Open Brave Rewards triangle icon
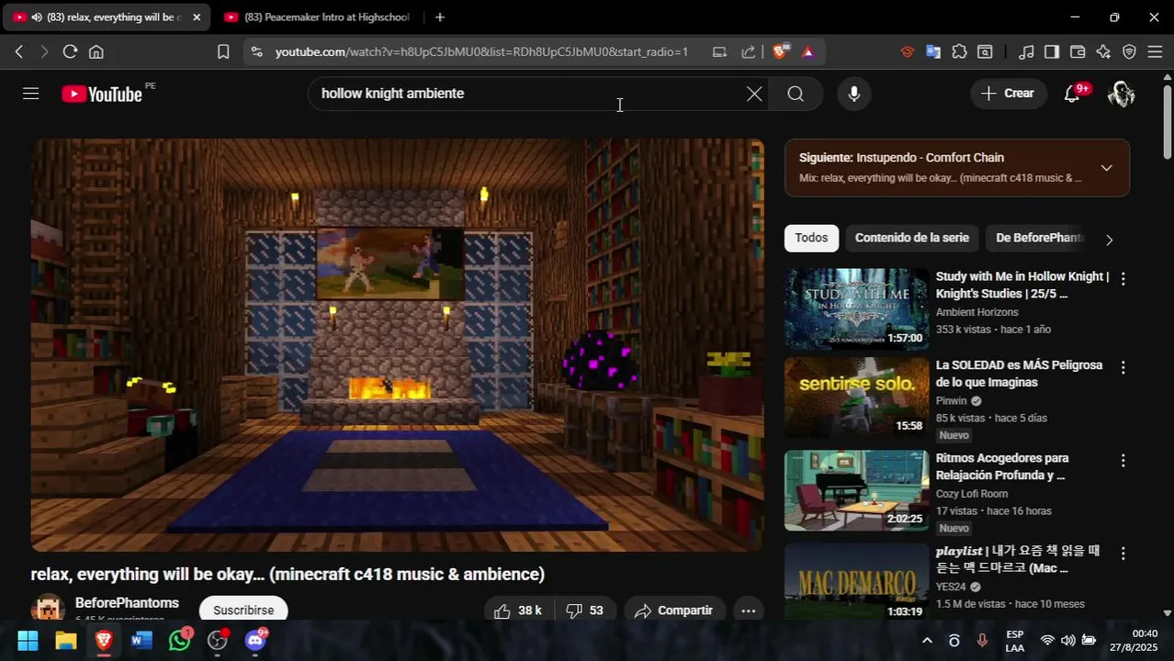The height and width of the screenshot is (661, 1174). pos(807,52)
